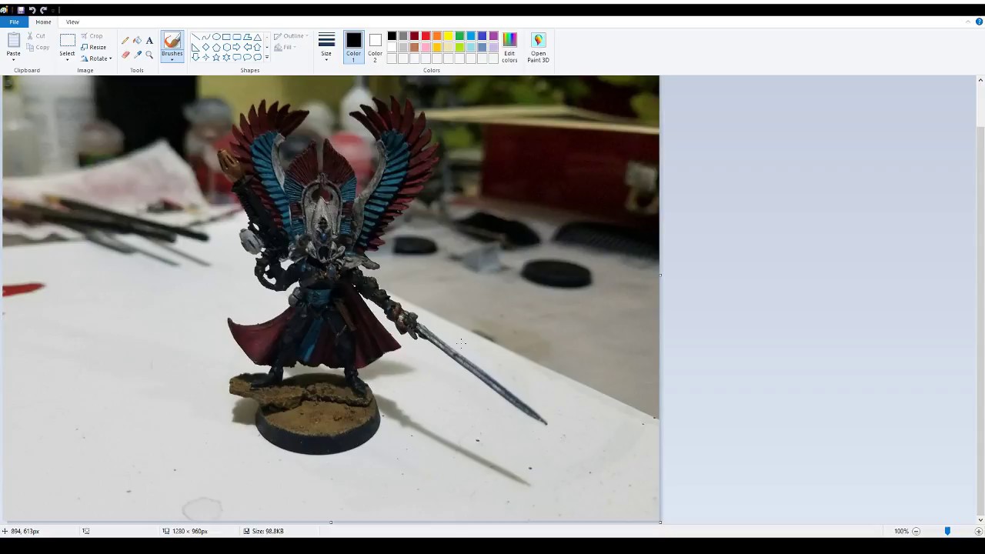
Task: Click the vertical scrollbar down arrow
Action: [x=980, y=520]
